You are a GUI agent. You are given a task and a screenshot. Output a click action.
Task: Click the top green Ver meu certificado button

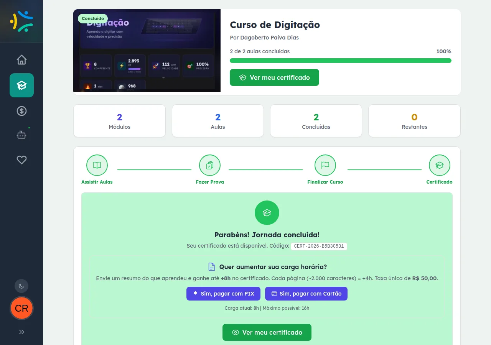(x=274, y=77)
